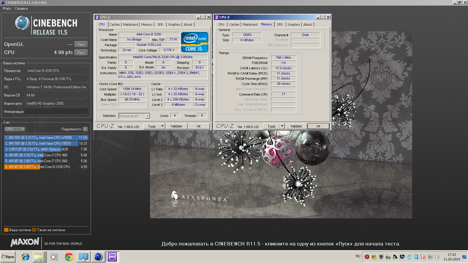Open Graphics tab in left CPU-Z window

(x=174, y=25)
